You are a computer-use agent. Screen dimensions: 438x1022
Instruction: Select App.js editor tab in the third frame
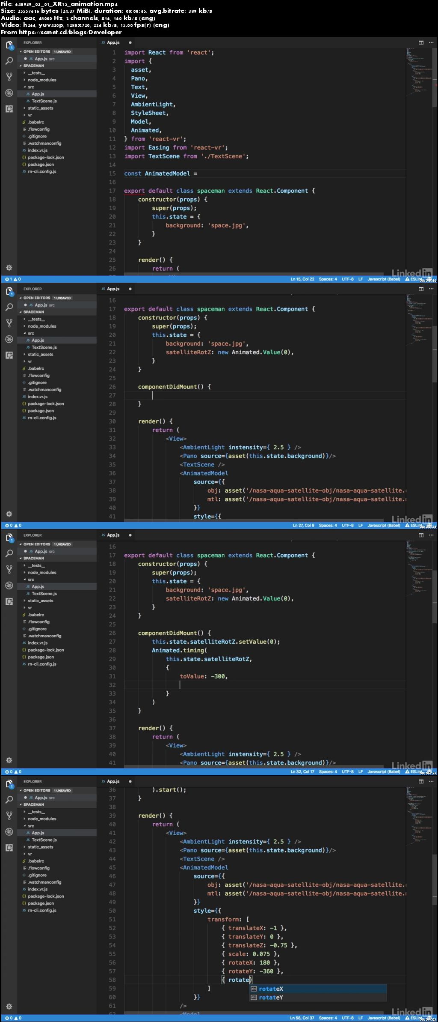pyautogui.click(x=116, y=535)
